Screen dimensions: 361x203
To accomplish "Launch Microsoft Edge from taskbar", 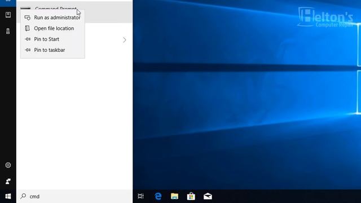I will pyautogui.click(x=158, y=196).
